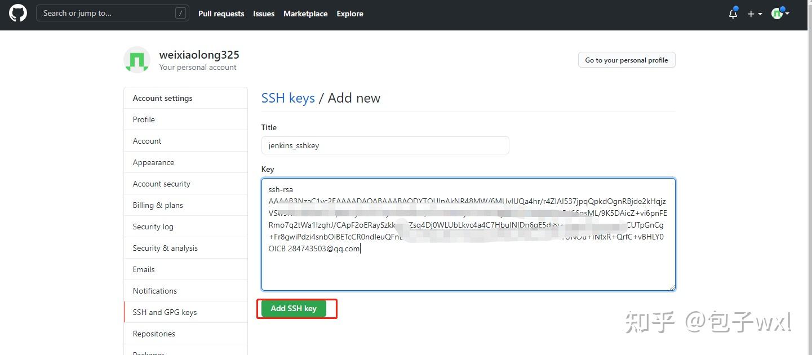Expand the avatar account dropdown
The image size is (812, 355).
787,14
